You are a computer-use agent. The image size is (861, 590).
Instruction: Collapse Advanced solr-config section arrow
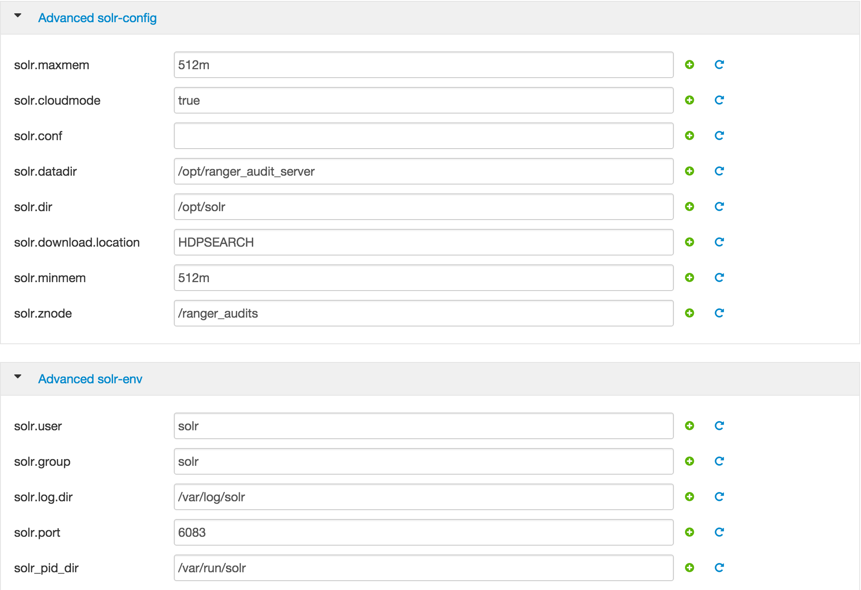click(x=18, y=16)
